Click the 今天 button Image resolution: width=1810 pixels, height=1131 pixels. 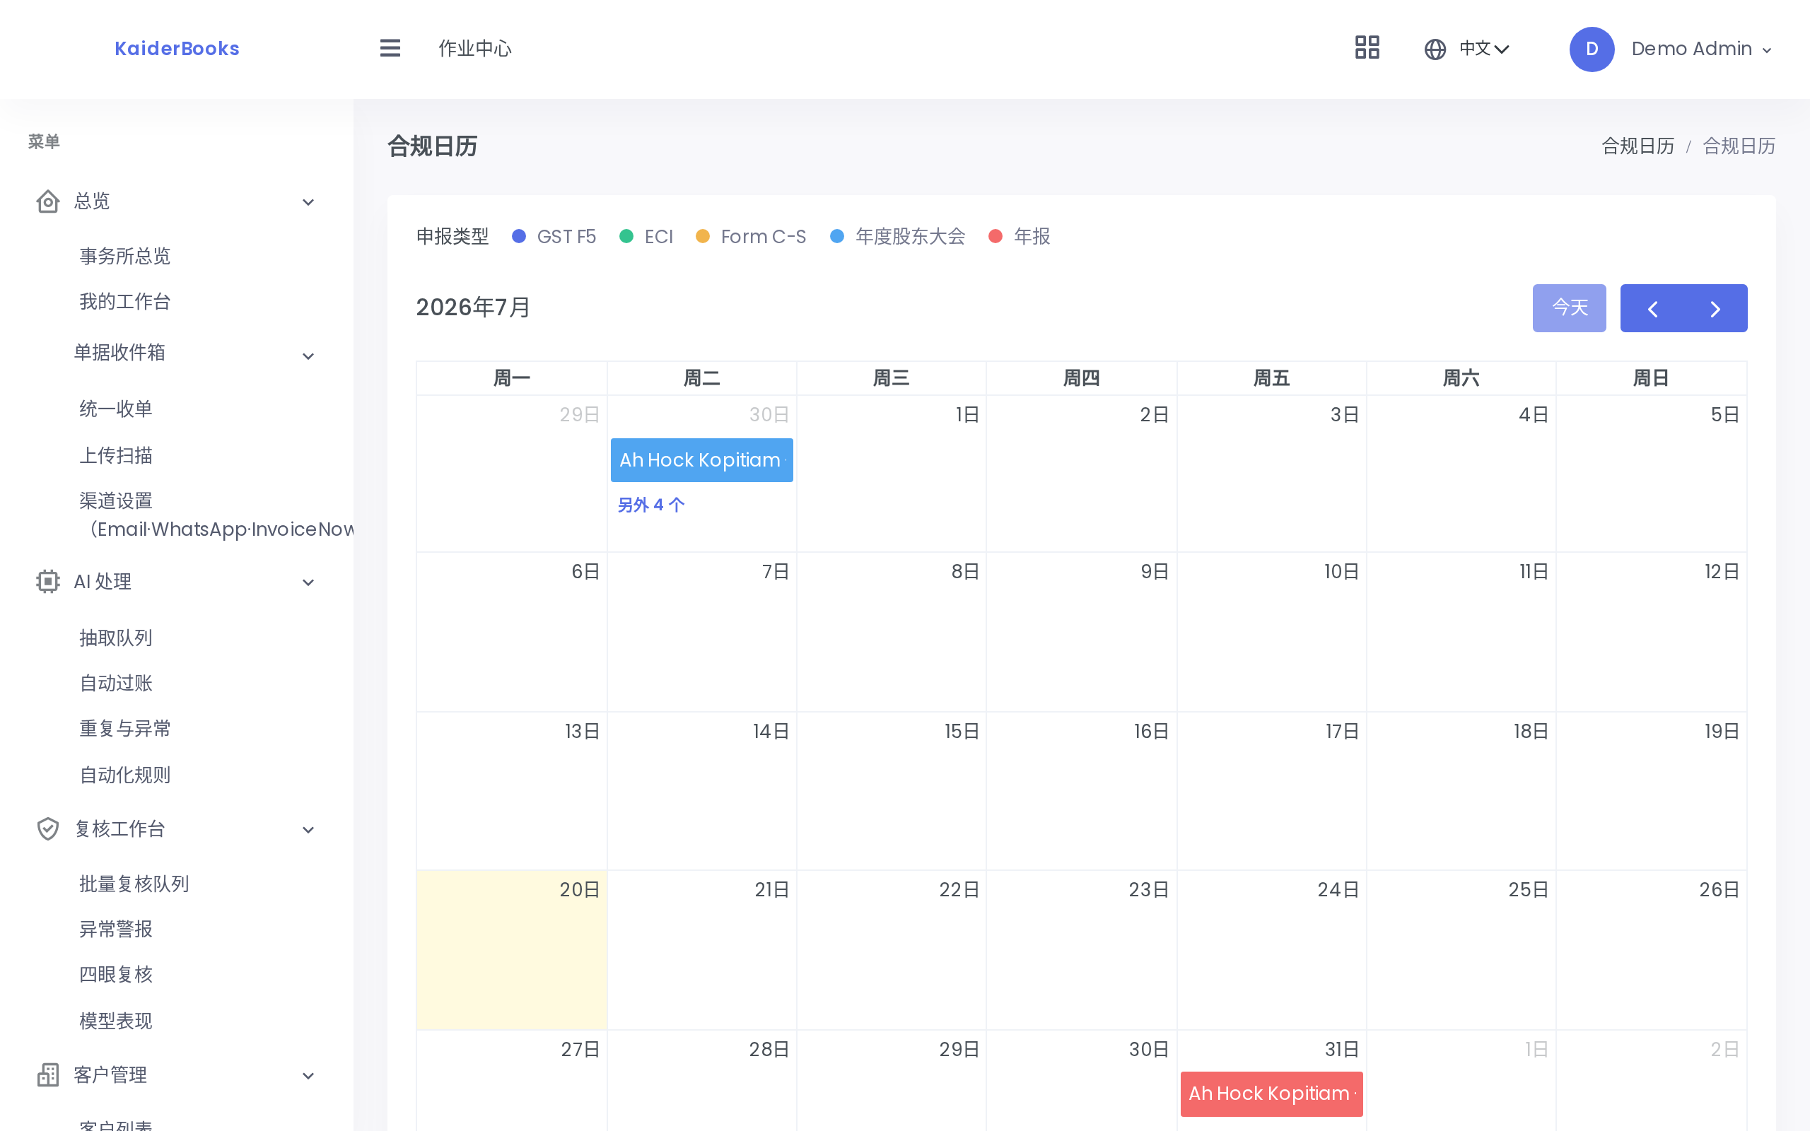(x=1569, y=308)
